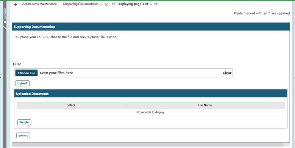
Task: Click the Select column header
Action: [x=71, y=105]
